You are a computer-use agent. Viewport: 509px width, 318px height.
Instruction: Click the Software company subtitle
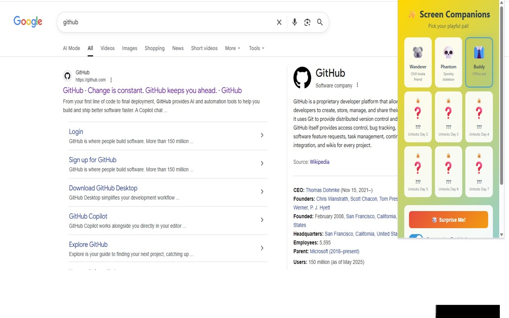334,85
